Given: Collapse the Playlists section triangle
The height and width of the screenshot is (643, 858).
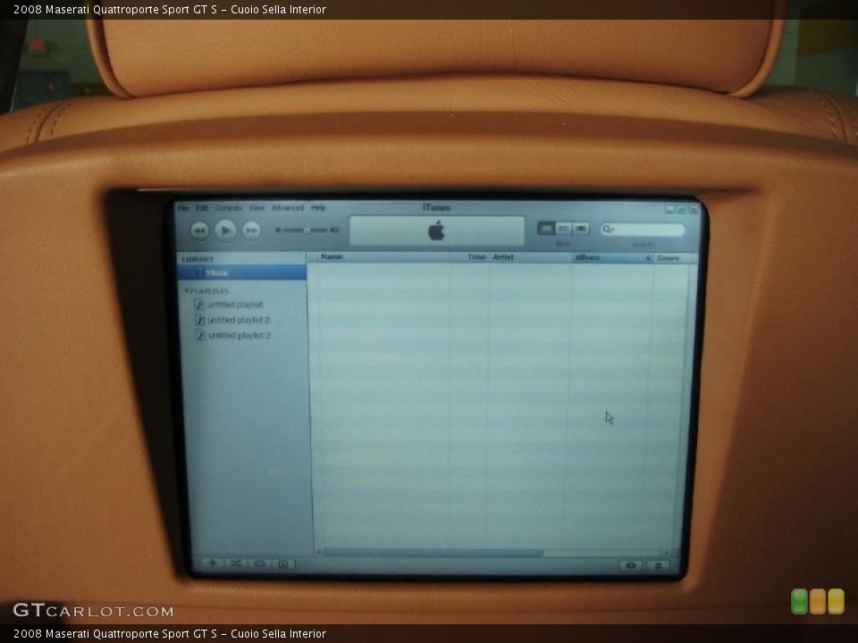Looking at the screenshot, I should [x=187, y=291].
